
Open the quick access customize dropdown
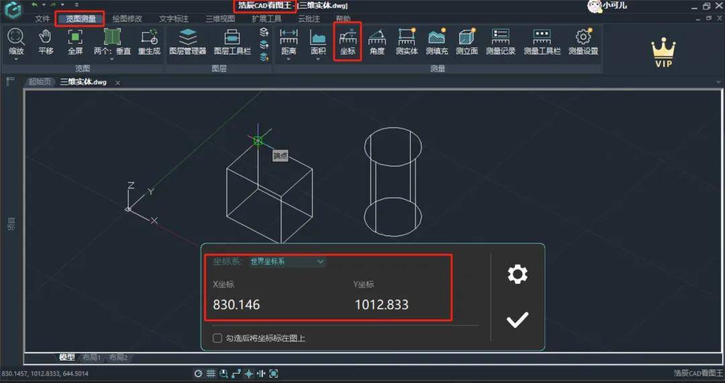pos(77,5)
